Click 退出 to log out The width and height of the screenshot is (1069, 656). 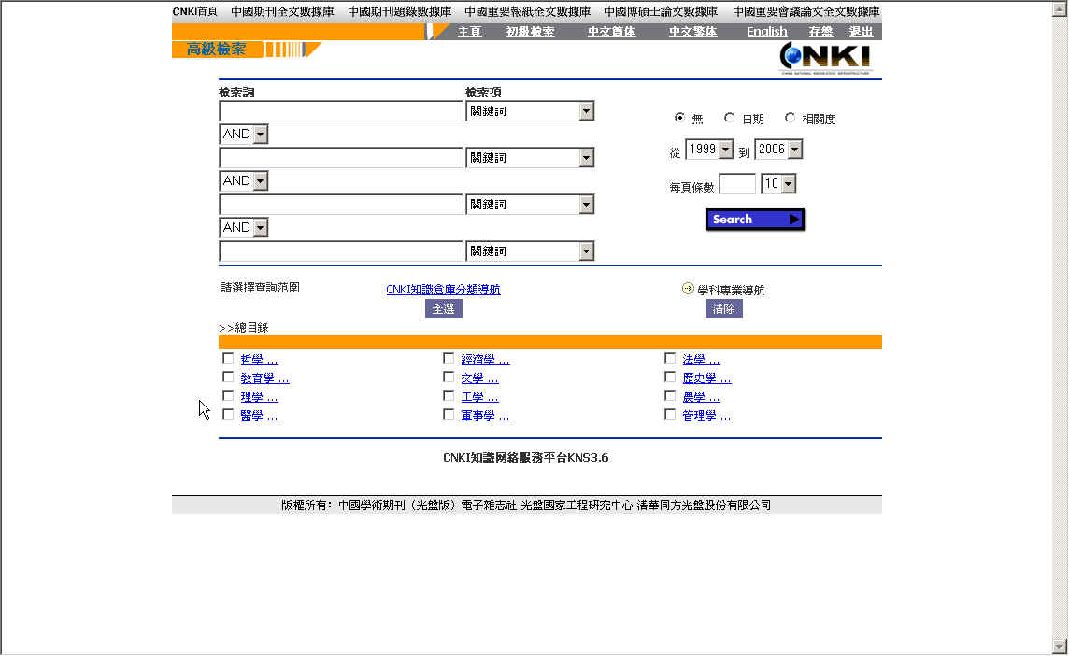pos(861,32)
